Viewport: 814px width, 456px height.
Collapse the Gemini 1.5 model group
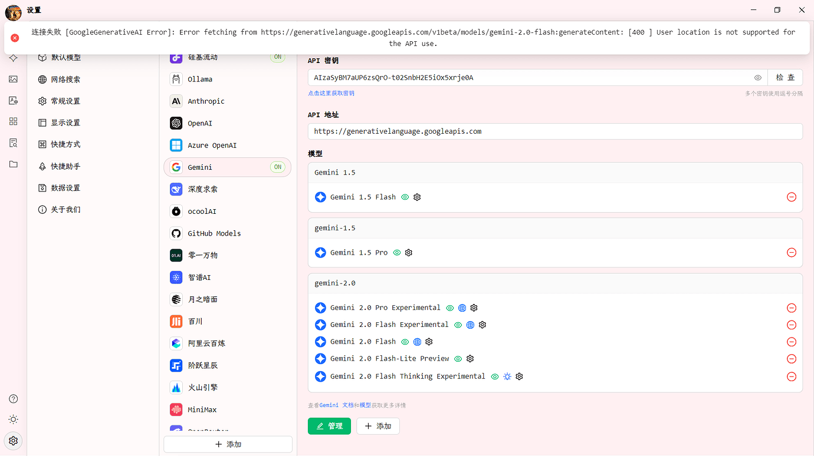point(555,173)
